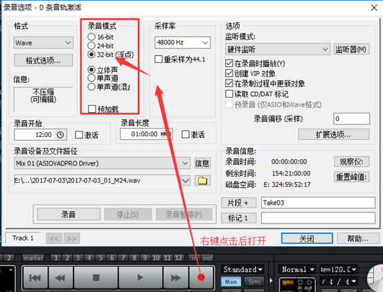Image resolution: width=383 pixels, height=292 pixels.
Task: Click the Take03 segment name field
Action: pyautogui.click(x=318, y=203)
